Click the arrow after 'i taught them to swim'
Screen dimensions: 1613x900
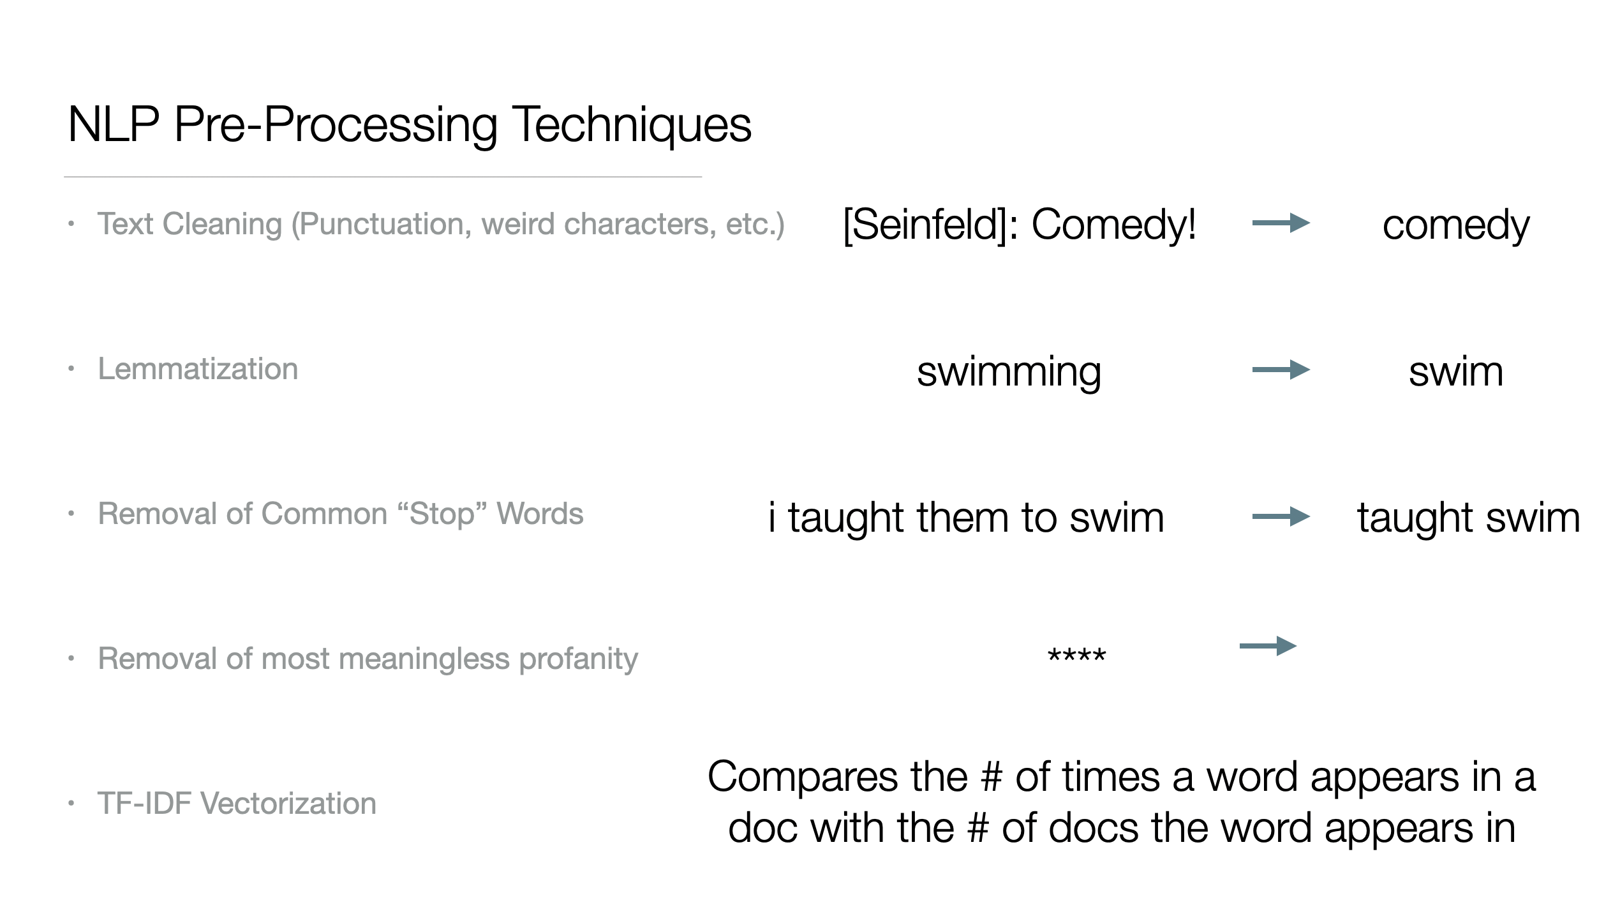pos(1281,516)
